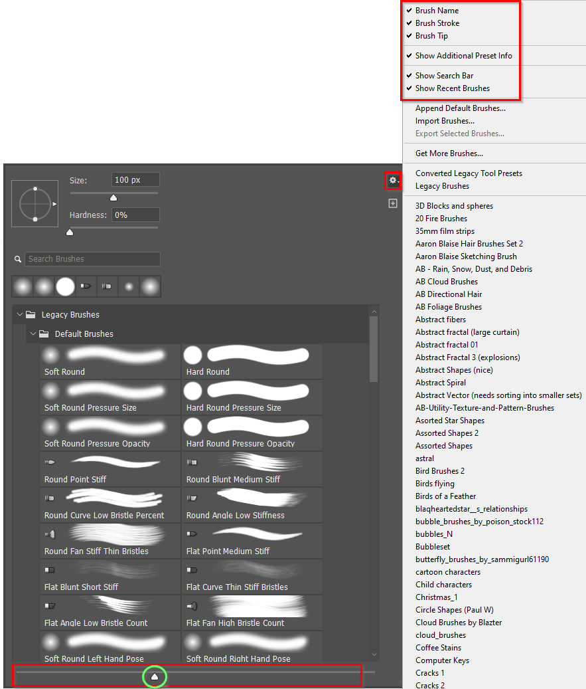This screenshot has width=586, height=689.
Task: Toggle Show Recent Brushes off
Action: (x=451, y=88)
